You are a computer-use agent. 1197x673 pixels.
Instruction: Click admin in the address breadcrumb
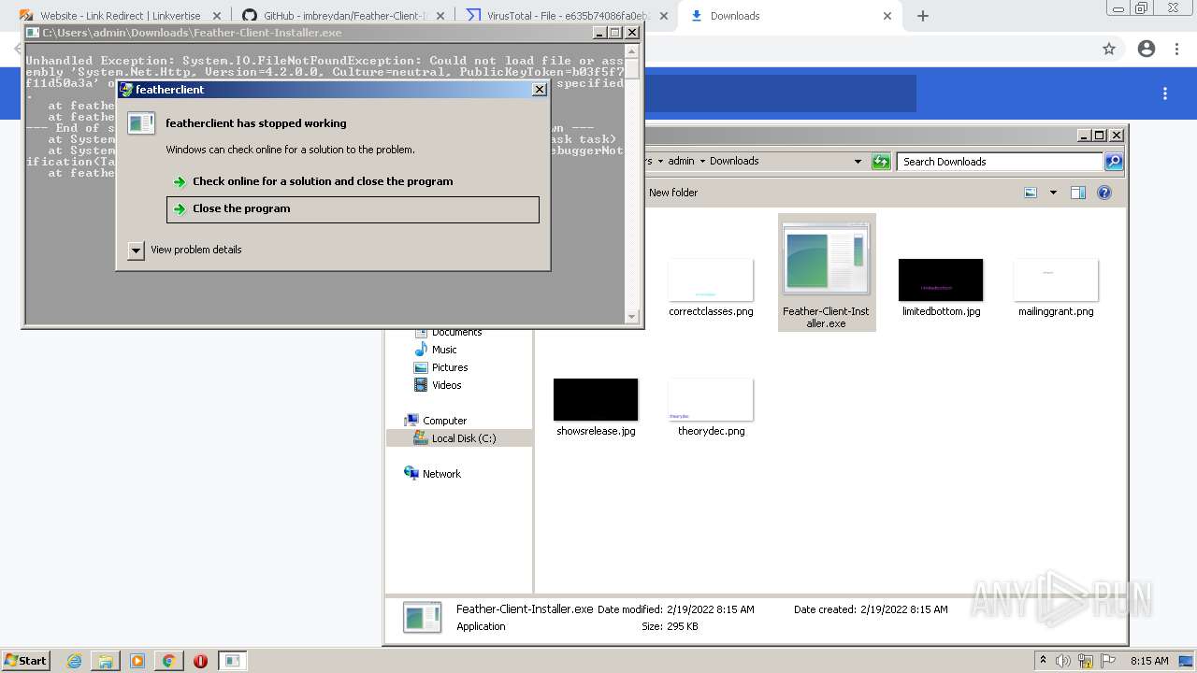click(681, 161)
